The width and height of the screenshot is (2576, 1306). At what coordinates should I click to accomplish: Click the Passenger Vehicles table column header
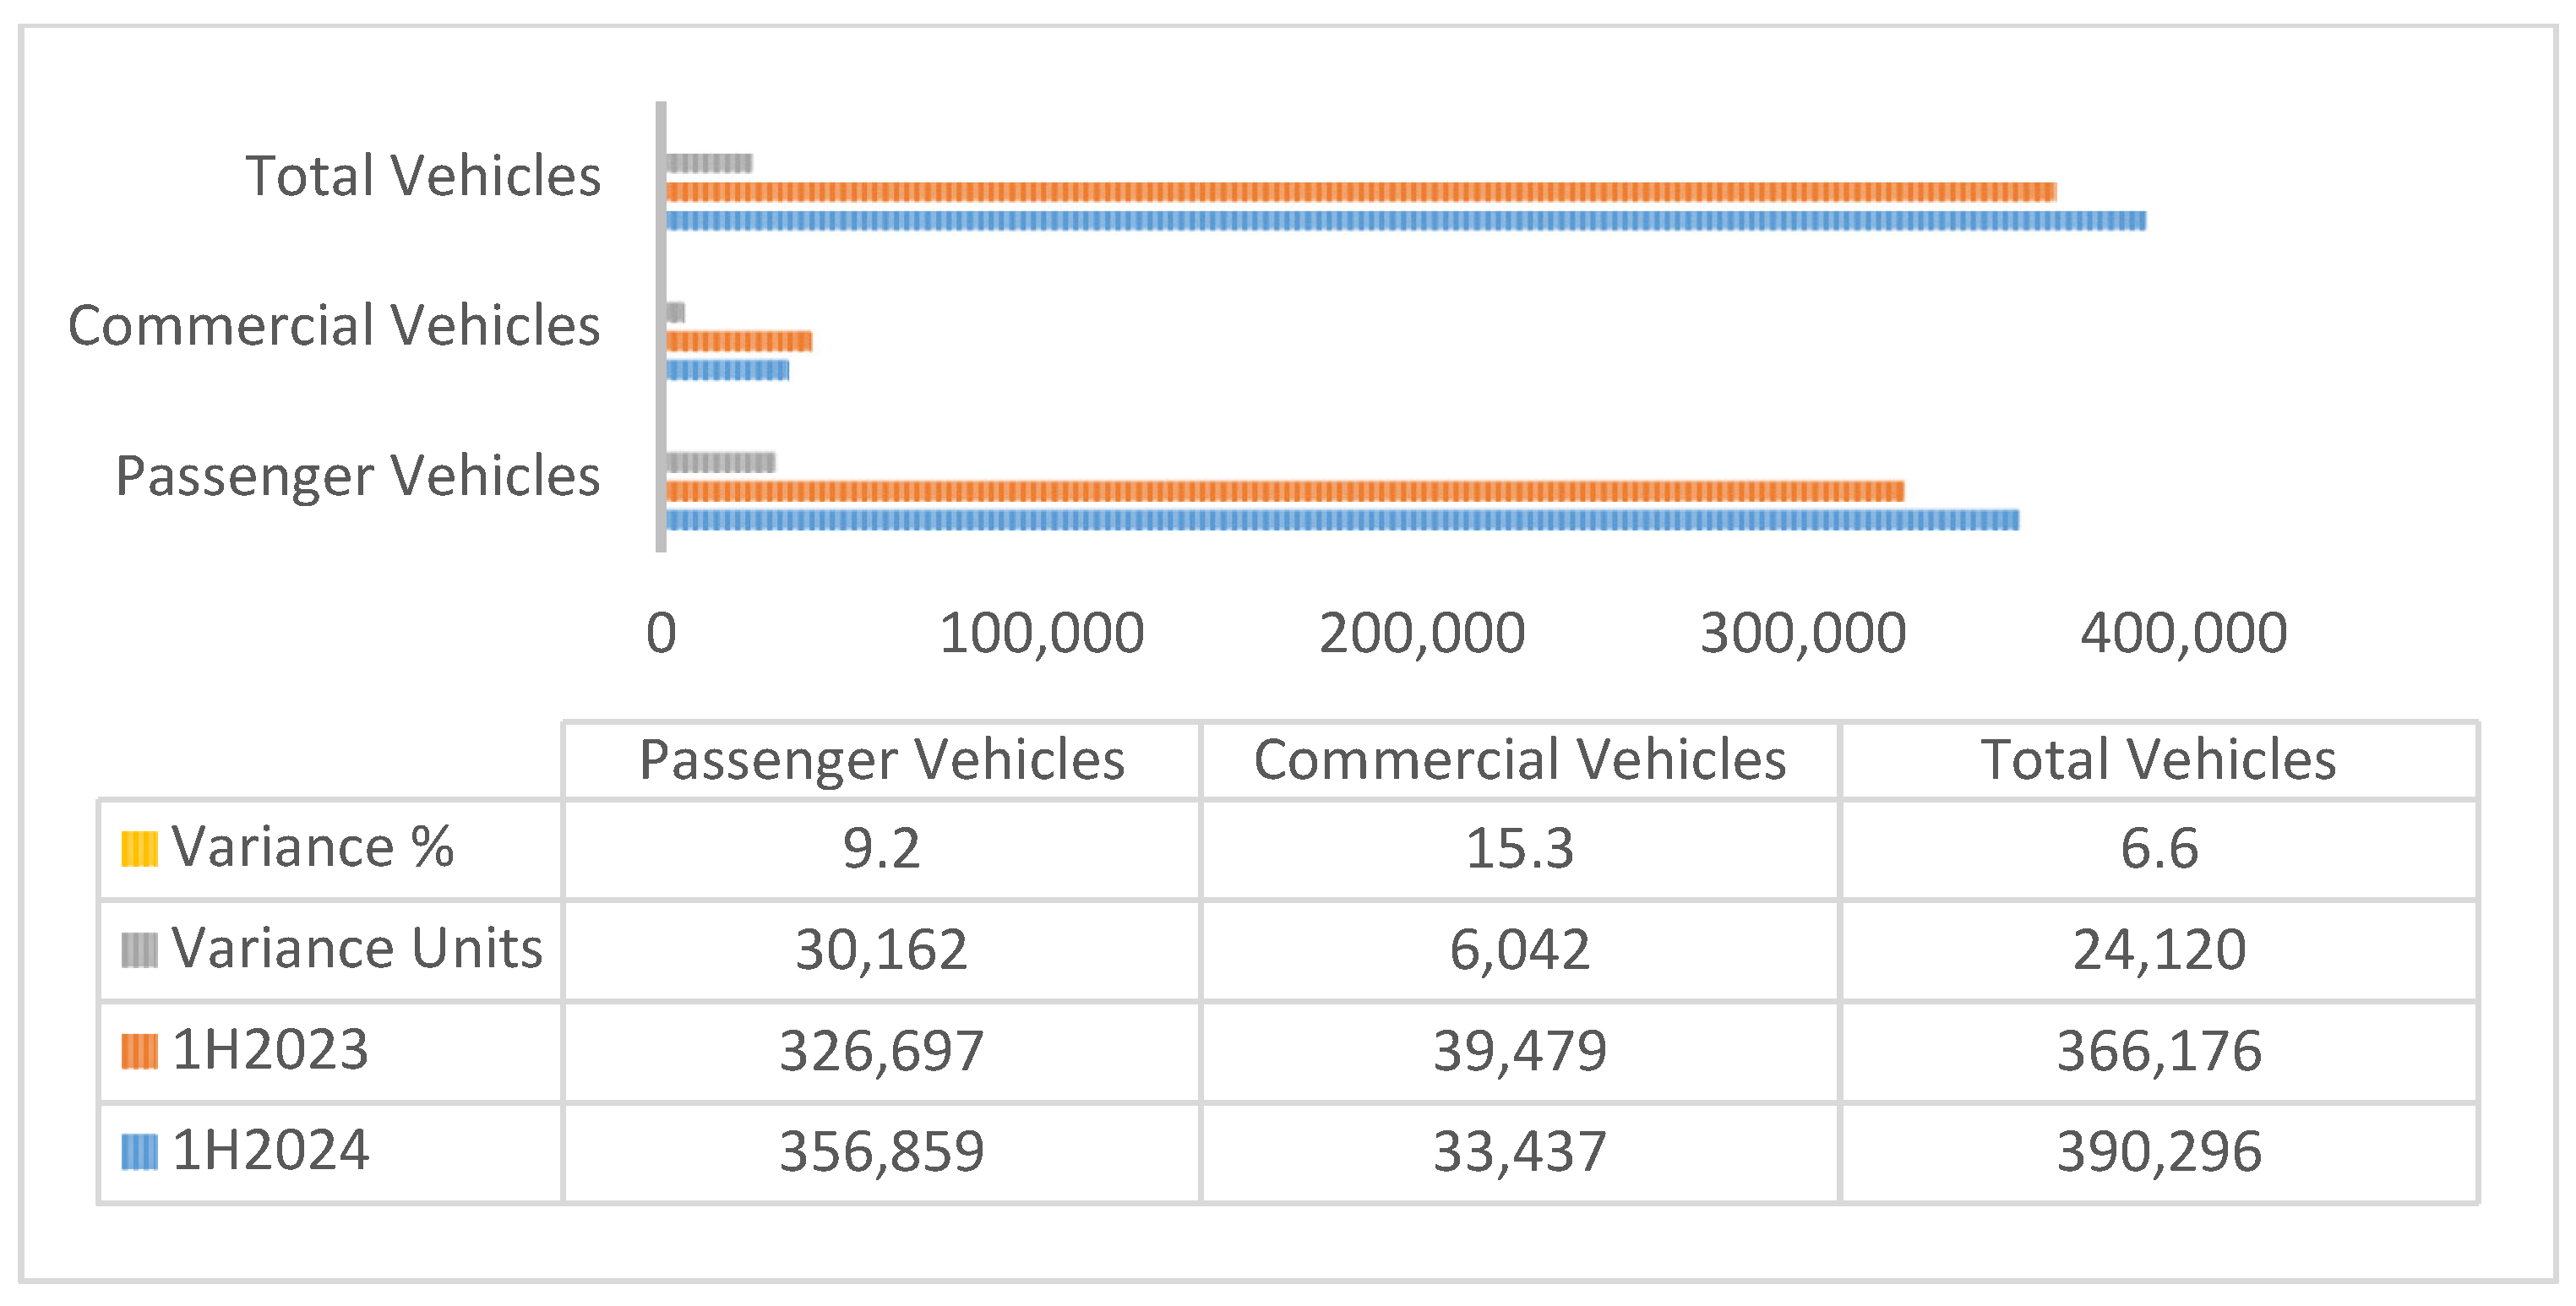coord(882,760)
